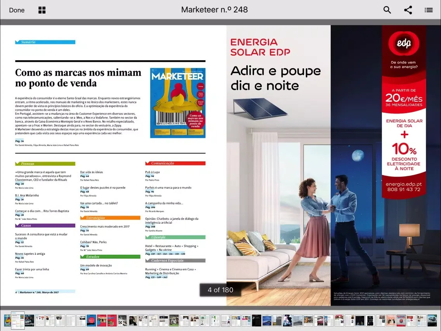This screenshot has width=441, height=331.
Task: Open "Running + Cinema e Cinema em Casa" entry
Action: coord(171,271)
